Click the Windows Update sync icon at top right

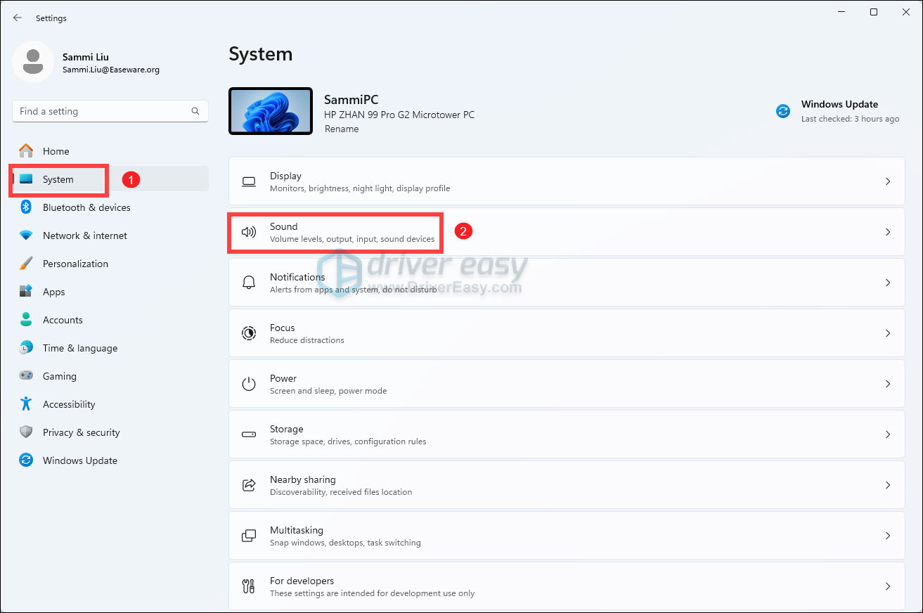pos(782,111)
